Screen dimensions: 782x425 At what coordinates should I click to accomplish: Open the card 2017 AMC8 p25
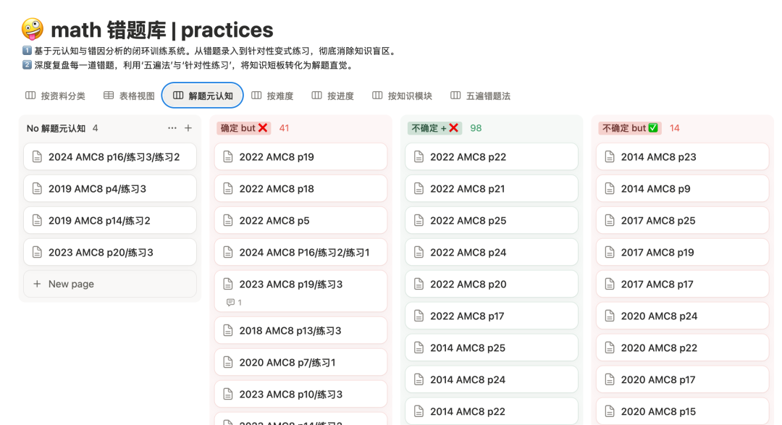tap(682, 221)
